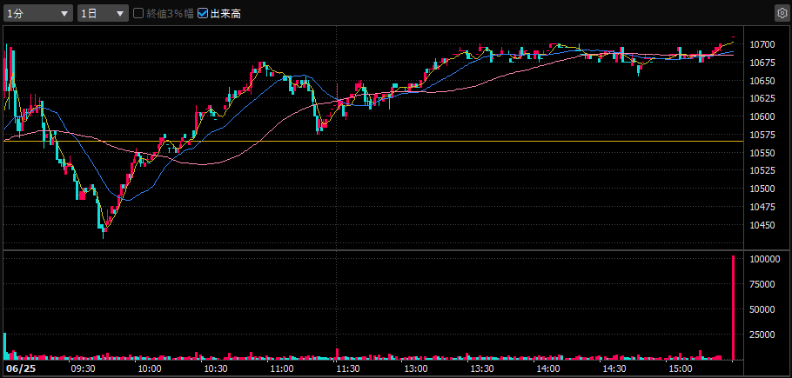Open the chart settings gear icon

781,13
